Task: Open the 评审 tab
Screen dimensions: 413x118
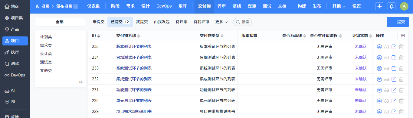Action: pyautogui.click(x=221, y=6)
